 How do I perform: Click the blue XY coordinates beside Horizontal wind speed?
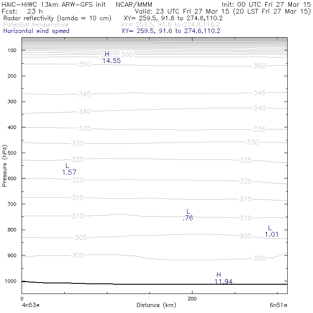point(171,31)
